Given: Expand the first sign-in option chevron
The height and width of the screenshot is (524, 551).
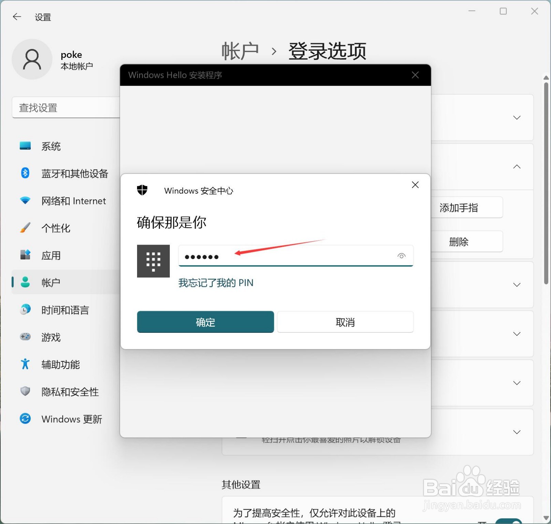Looking at the screenshot, I should [517, 117].
